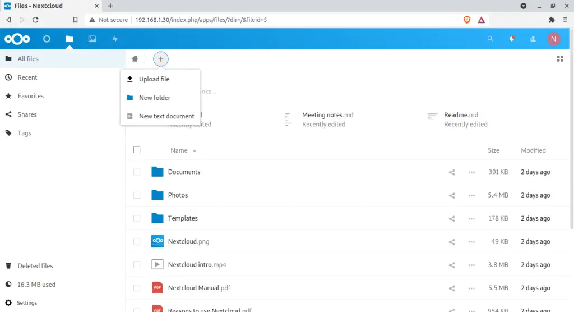Click the Brave Rewards triangle icon
Viewport: 574px width, 312px height.
(481, 20)
